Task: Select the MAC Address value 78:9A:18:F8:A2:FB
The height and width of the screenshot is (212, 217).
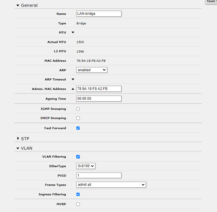Action: coord(91,61)
